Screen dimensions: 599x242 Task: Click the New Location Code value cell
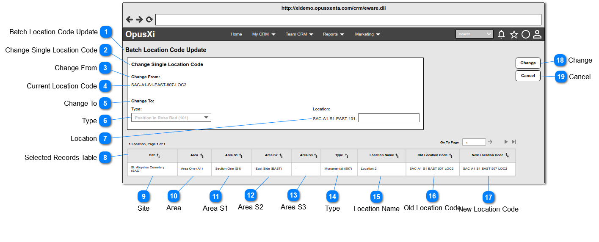click(487, 169)
